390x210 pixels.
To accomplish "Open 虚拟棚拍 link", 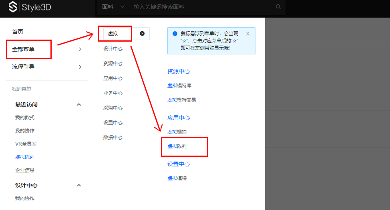I will click(x=177, y=132).
